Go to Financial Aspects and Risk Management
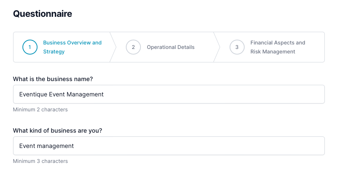The width and height of the screenshot is (339, 176). (x=278, y=47)
